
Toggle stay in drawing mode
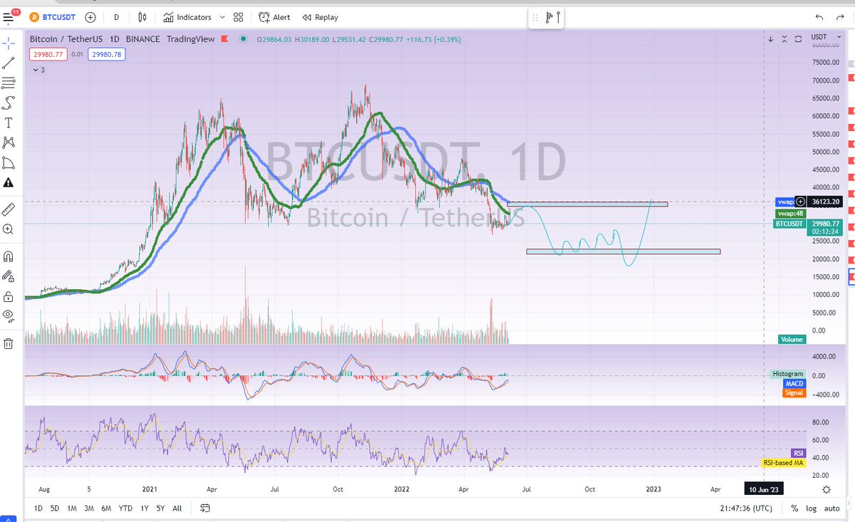click(9, 276)
